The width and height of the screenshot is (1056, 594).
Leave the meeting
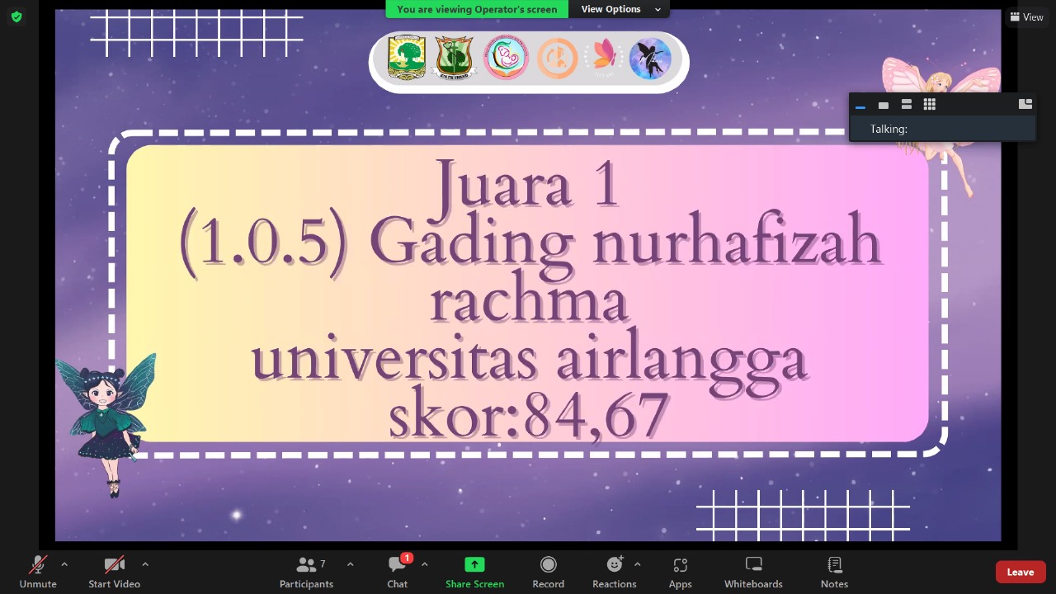1021,572
